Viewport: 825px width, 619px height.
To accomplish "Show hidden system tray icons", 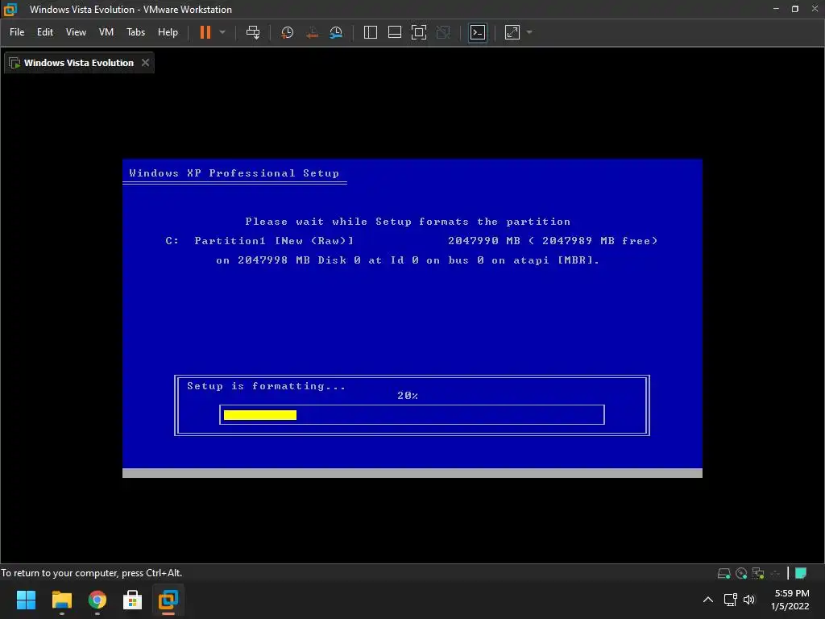I will 708,600.
